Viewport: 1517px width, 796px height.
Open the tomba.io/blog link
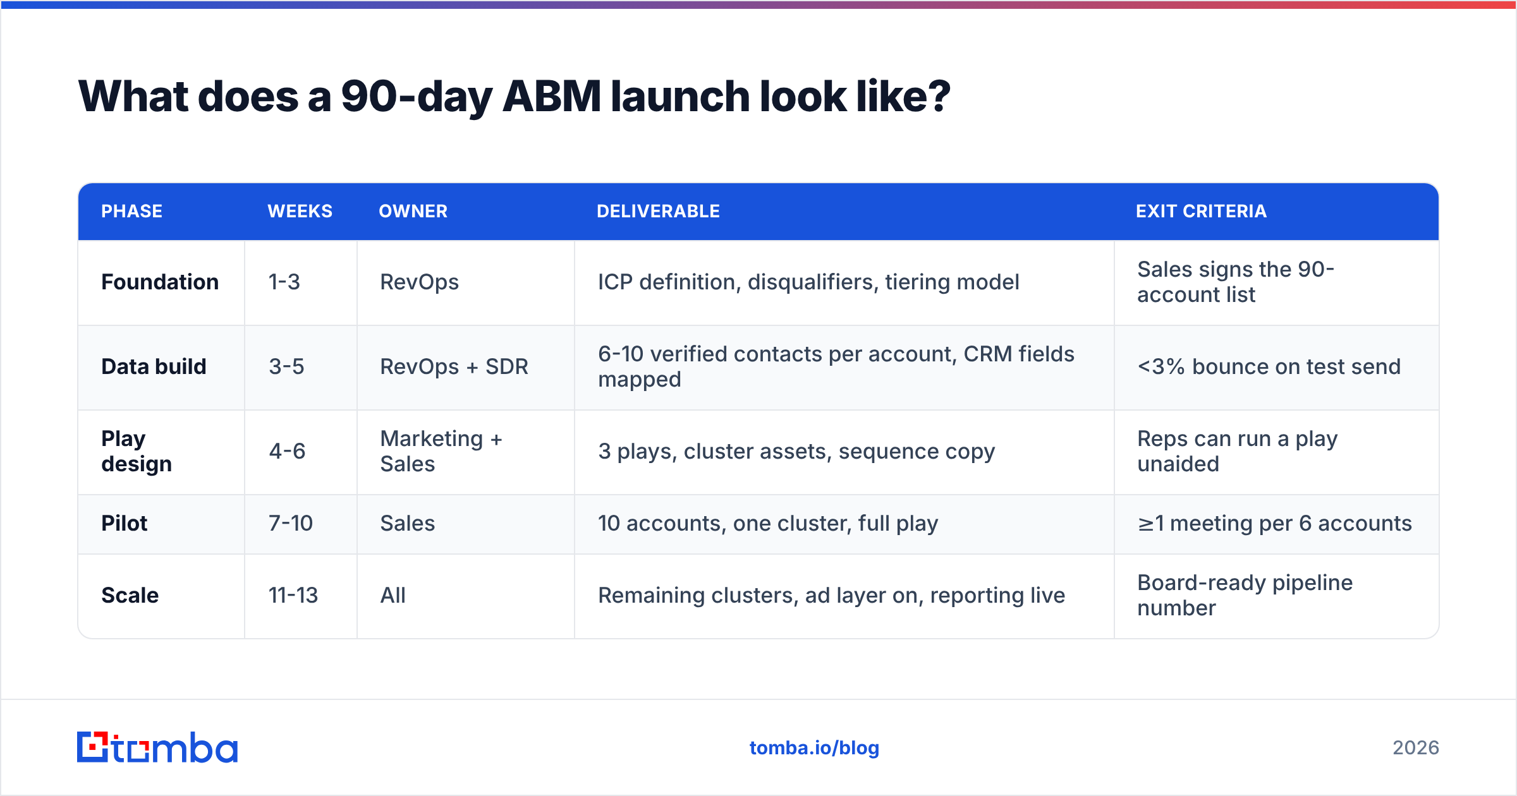[x=814, y=748]
